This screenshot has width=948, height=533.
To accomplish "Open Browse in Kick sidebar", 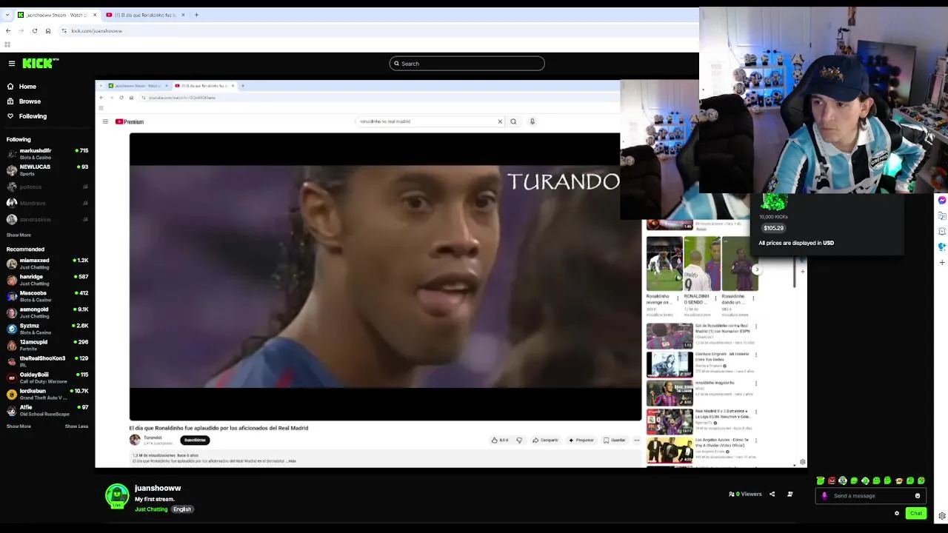I will coord(30,101).
